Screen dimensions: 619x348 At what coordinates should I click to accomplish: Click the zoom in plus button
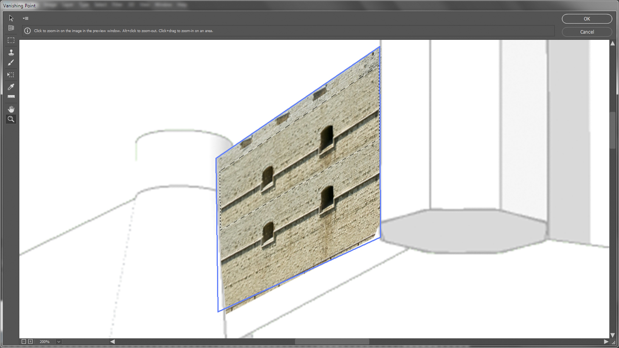[30, 341]
